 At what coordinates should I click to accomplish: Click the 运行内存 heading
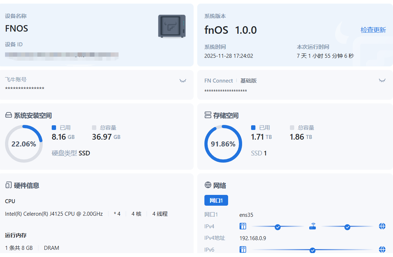[16, 235]
